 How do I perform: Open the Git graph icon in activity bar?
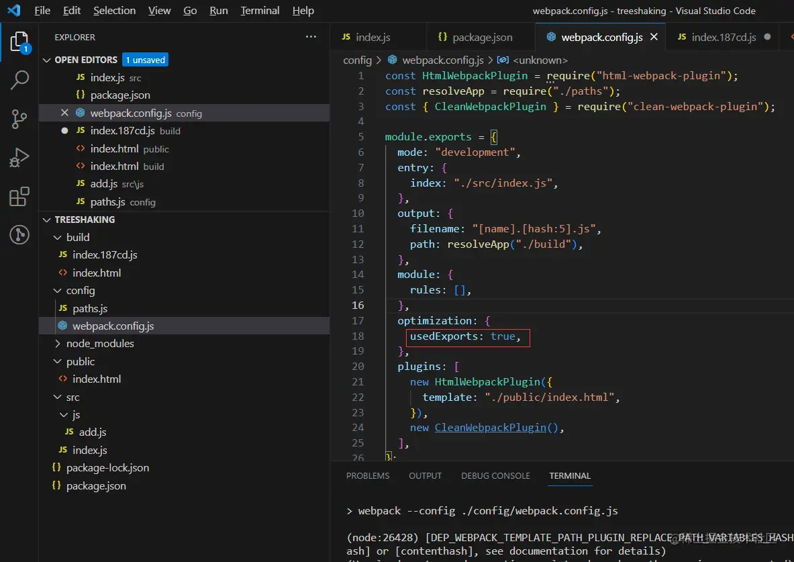click(x=19, y=234)
